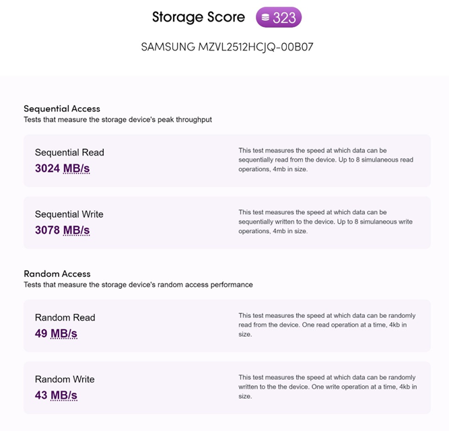
Task: Click the 49 Random Read value
Action: pyautogui.click(x=41, y=333)
